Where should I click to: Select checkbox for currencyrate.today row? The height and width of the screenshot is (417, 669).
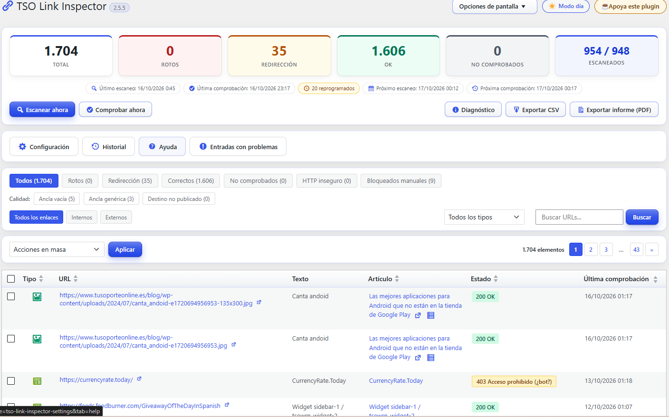click(x=11, y=381)
